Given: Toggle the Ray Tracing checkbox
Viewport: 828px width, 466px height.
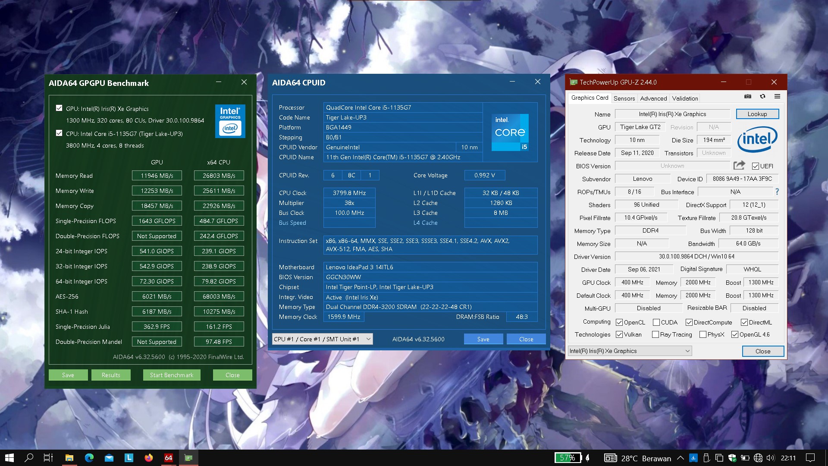Looking at the screenshot, I should pyautogui.click(x=655, y=334).
